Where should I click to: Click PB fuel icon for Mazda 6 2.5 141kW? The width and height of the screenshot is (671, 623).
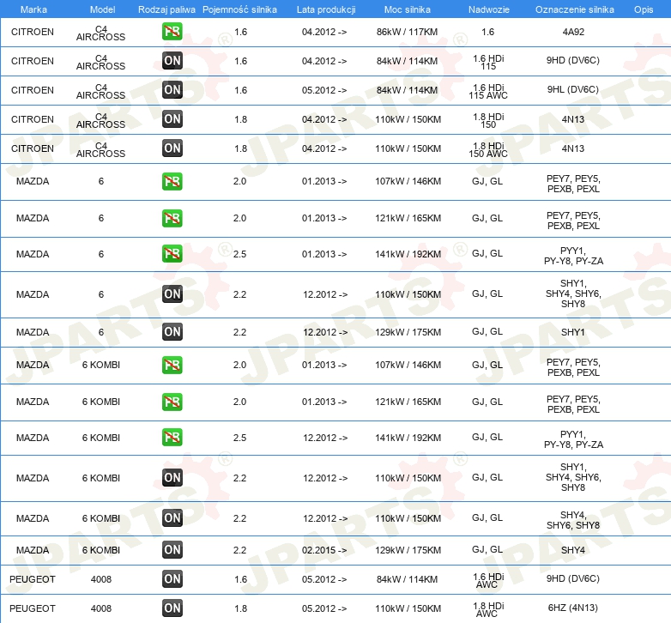172,253
